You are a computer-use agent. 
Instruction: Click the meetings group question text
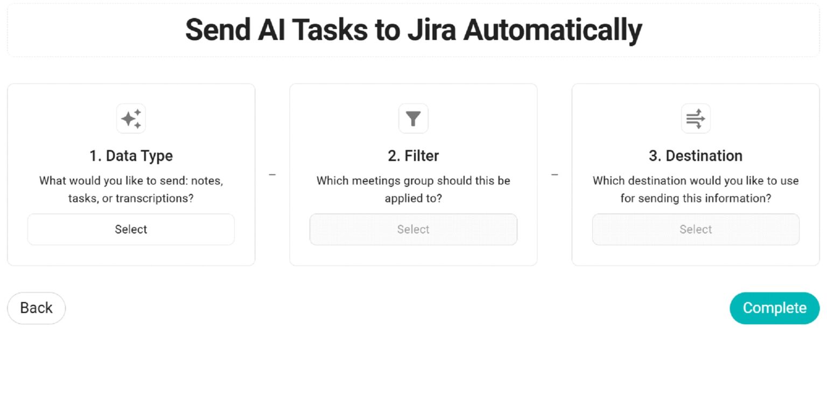click(413, 189)
